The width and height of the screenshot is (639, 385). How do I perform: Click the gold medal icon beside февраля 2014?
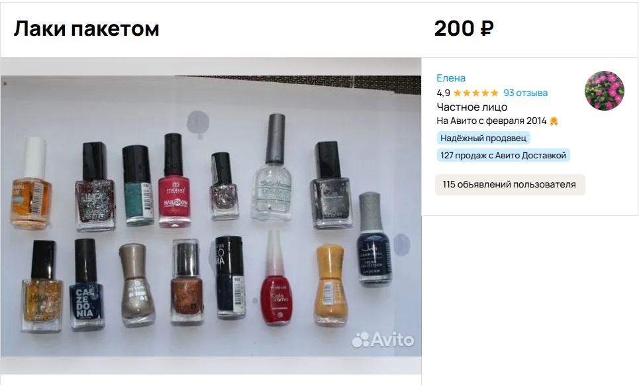coord(554,121)
